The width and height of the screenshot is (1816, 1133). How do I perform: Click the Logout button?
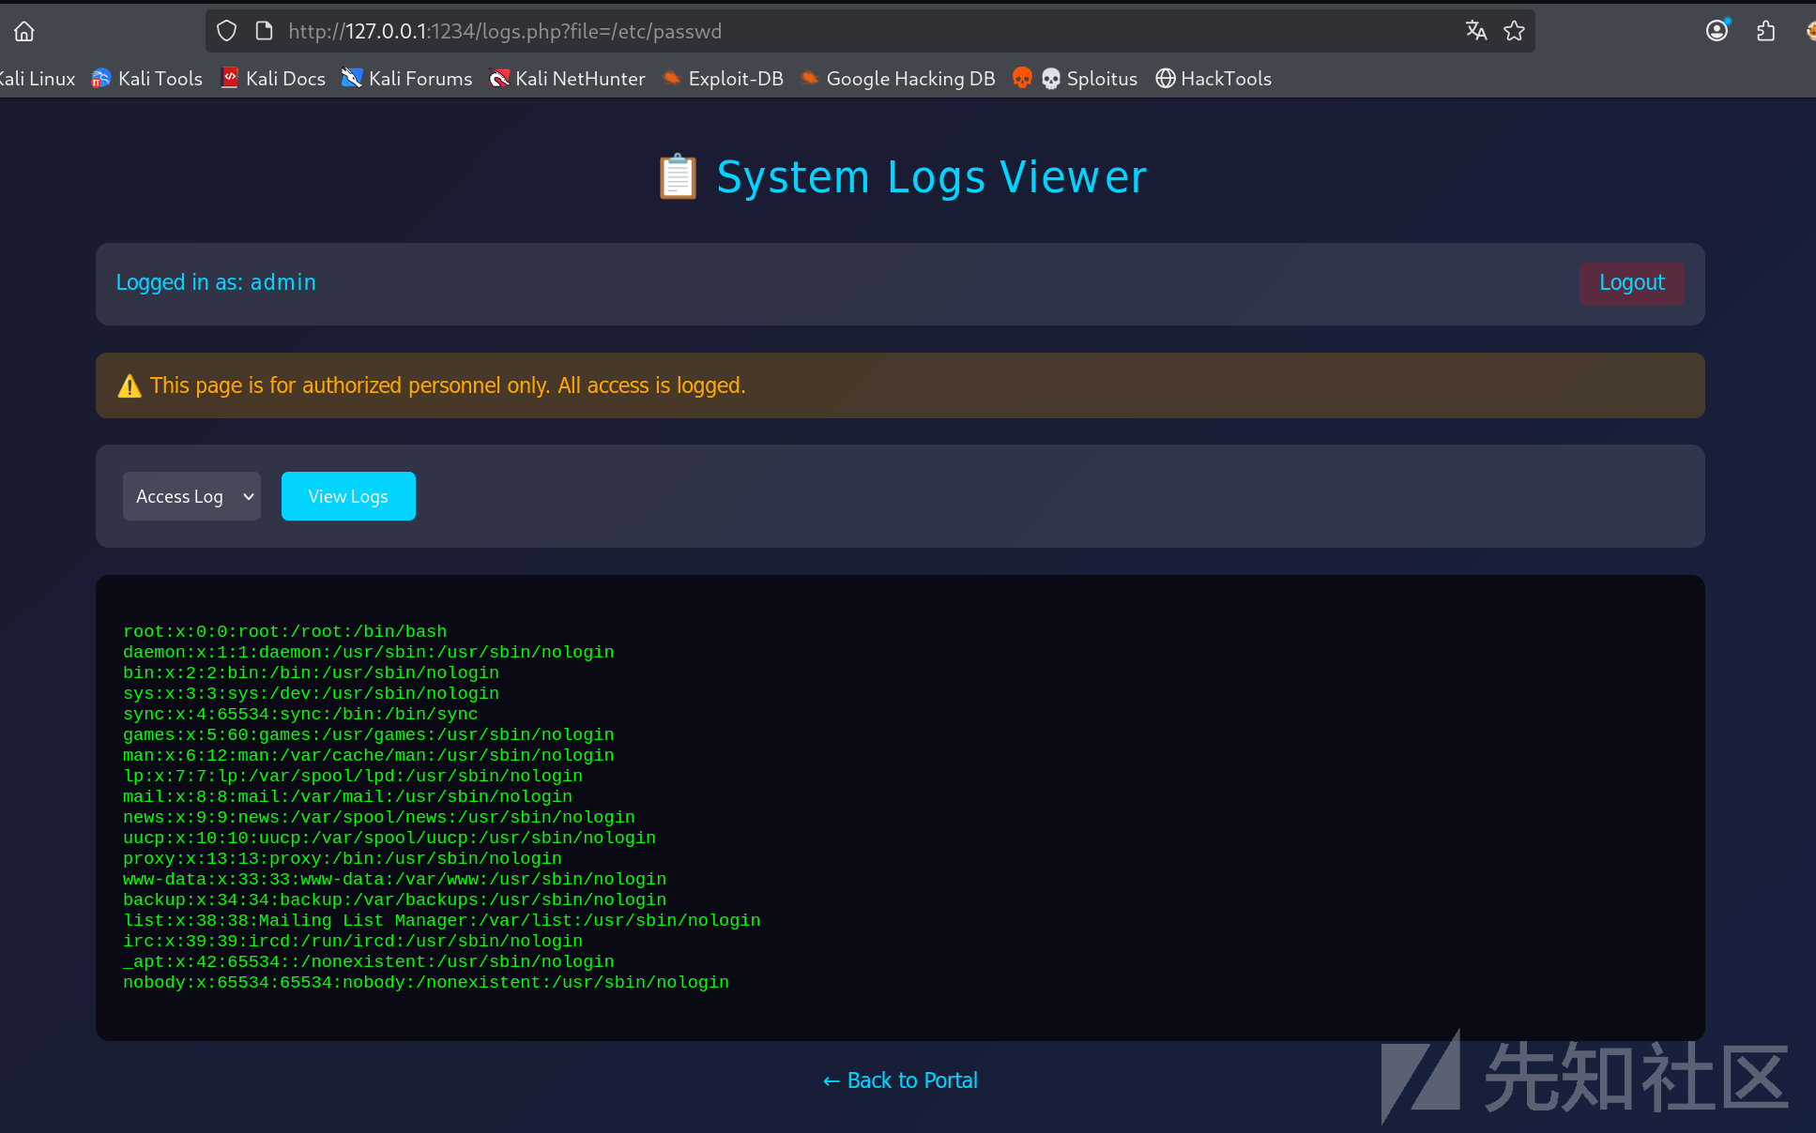click(1632, 282)
